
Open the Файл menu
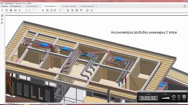(2, 3)
